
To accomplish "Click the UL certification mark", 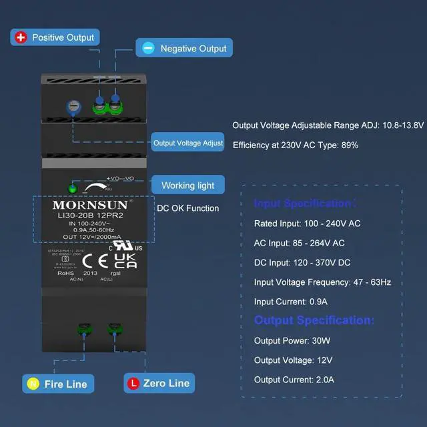I will pyautogui.click(x=125, y=246).
